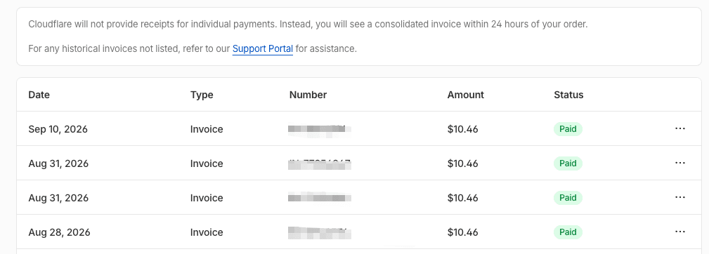Click the Support Portal link

[x=263, y=48]
